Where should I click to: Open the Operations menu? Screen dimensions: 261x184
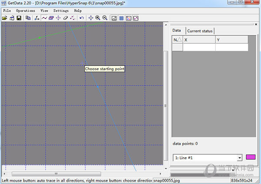[26, 10]
